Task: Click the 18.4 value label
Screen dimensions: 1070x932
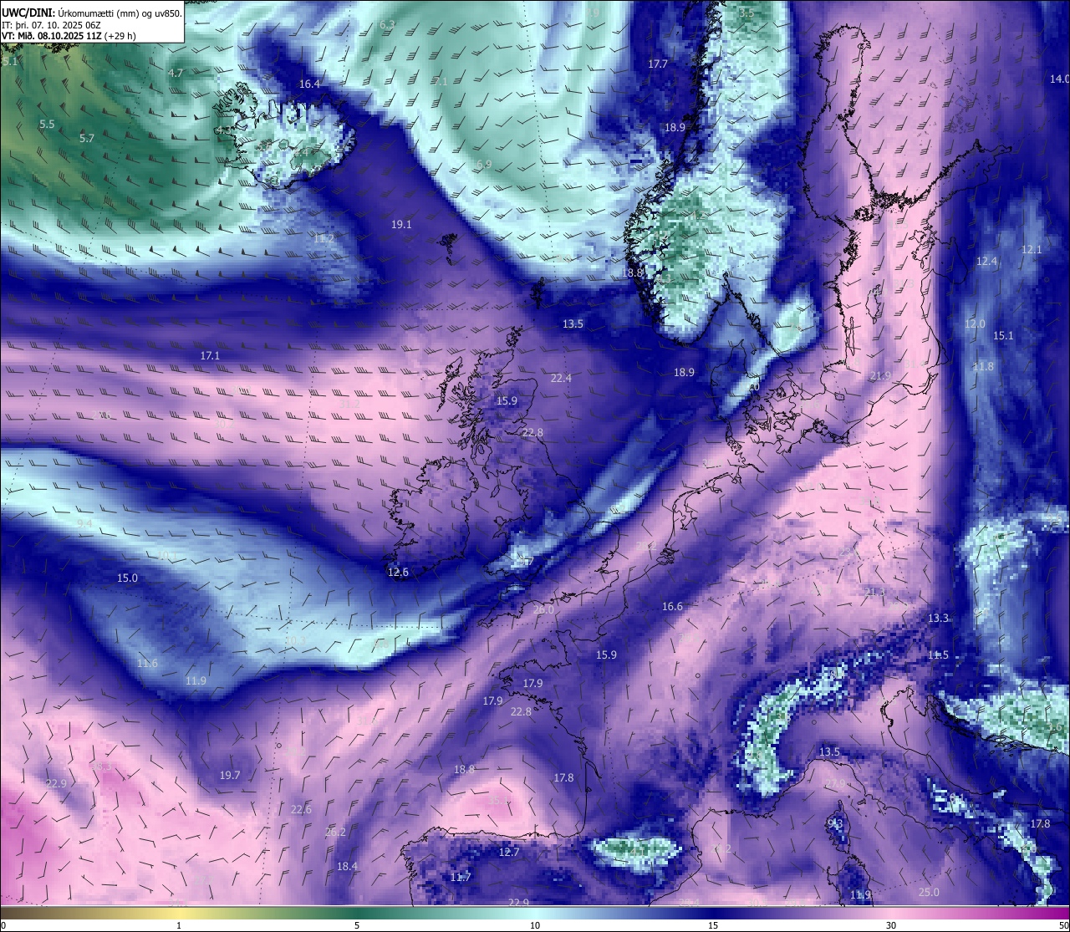Action: point(347,867)
